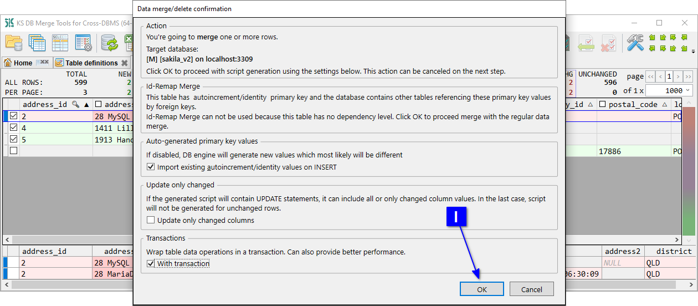This screenshot has width=698, height=306.
Task: Close the Table definitions tab
Action: pos(125,63)
